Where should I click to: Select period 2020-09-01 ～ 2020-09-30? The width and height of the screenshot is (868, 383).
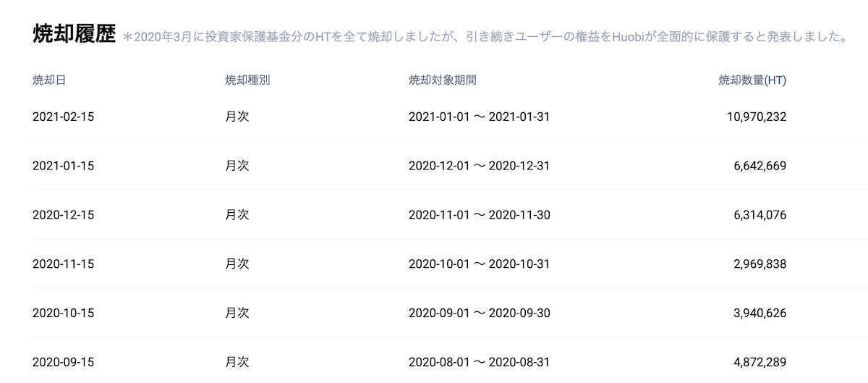479,313
